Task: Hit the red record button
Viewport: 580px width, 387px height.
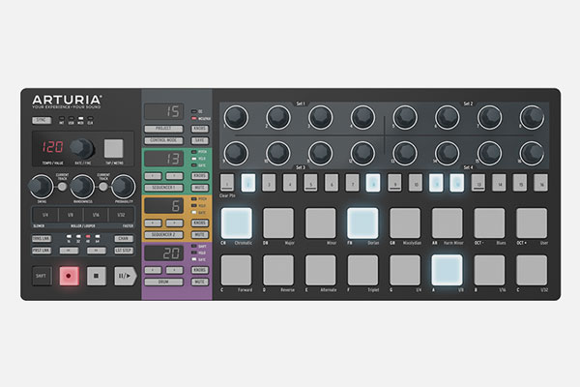Action: (69, 276)
